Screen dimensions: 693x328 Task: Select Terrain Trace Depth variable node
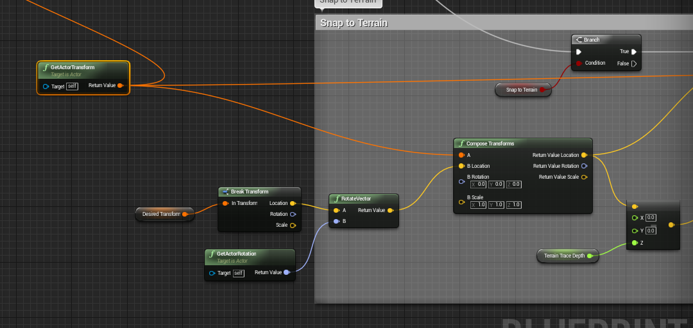pos(567,256)
